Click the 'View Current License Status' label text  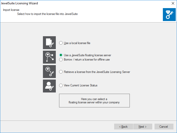(x=81, y=86)
